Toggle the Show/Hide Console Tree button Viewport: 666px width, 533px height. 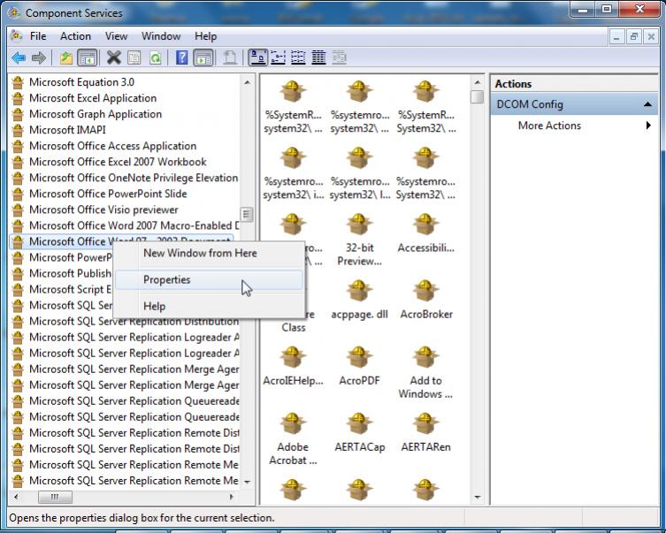pos(88,58)
